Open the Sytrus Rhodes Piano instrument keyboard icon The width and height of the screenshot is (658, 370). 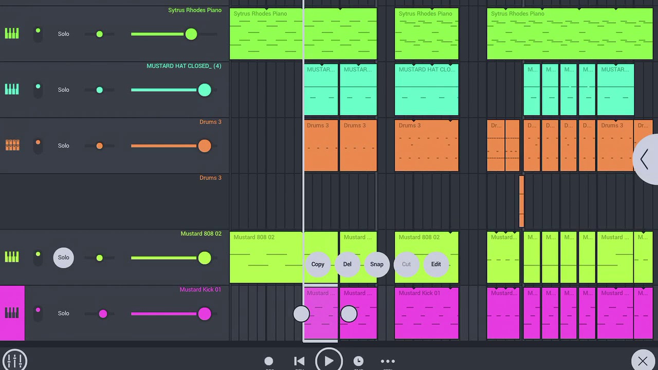coord(12,34)
